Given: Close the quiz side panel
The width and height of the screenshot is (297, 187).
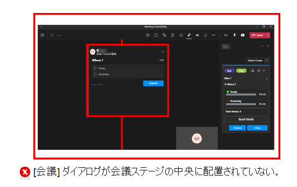Looking at the screenshot, I should [x=268, y=46].
